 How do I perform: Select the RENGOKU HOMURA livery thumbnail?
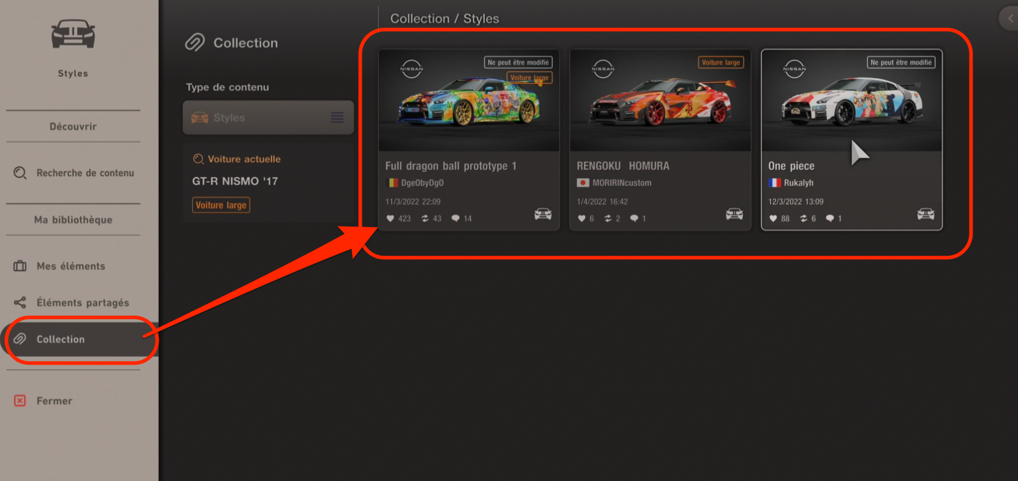click(x=660, y=101)
